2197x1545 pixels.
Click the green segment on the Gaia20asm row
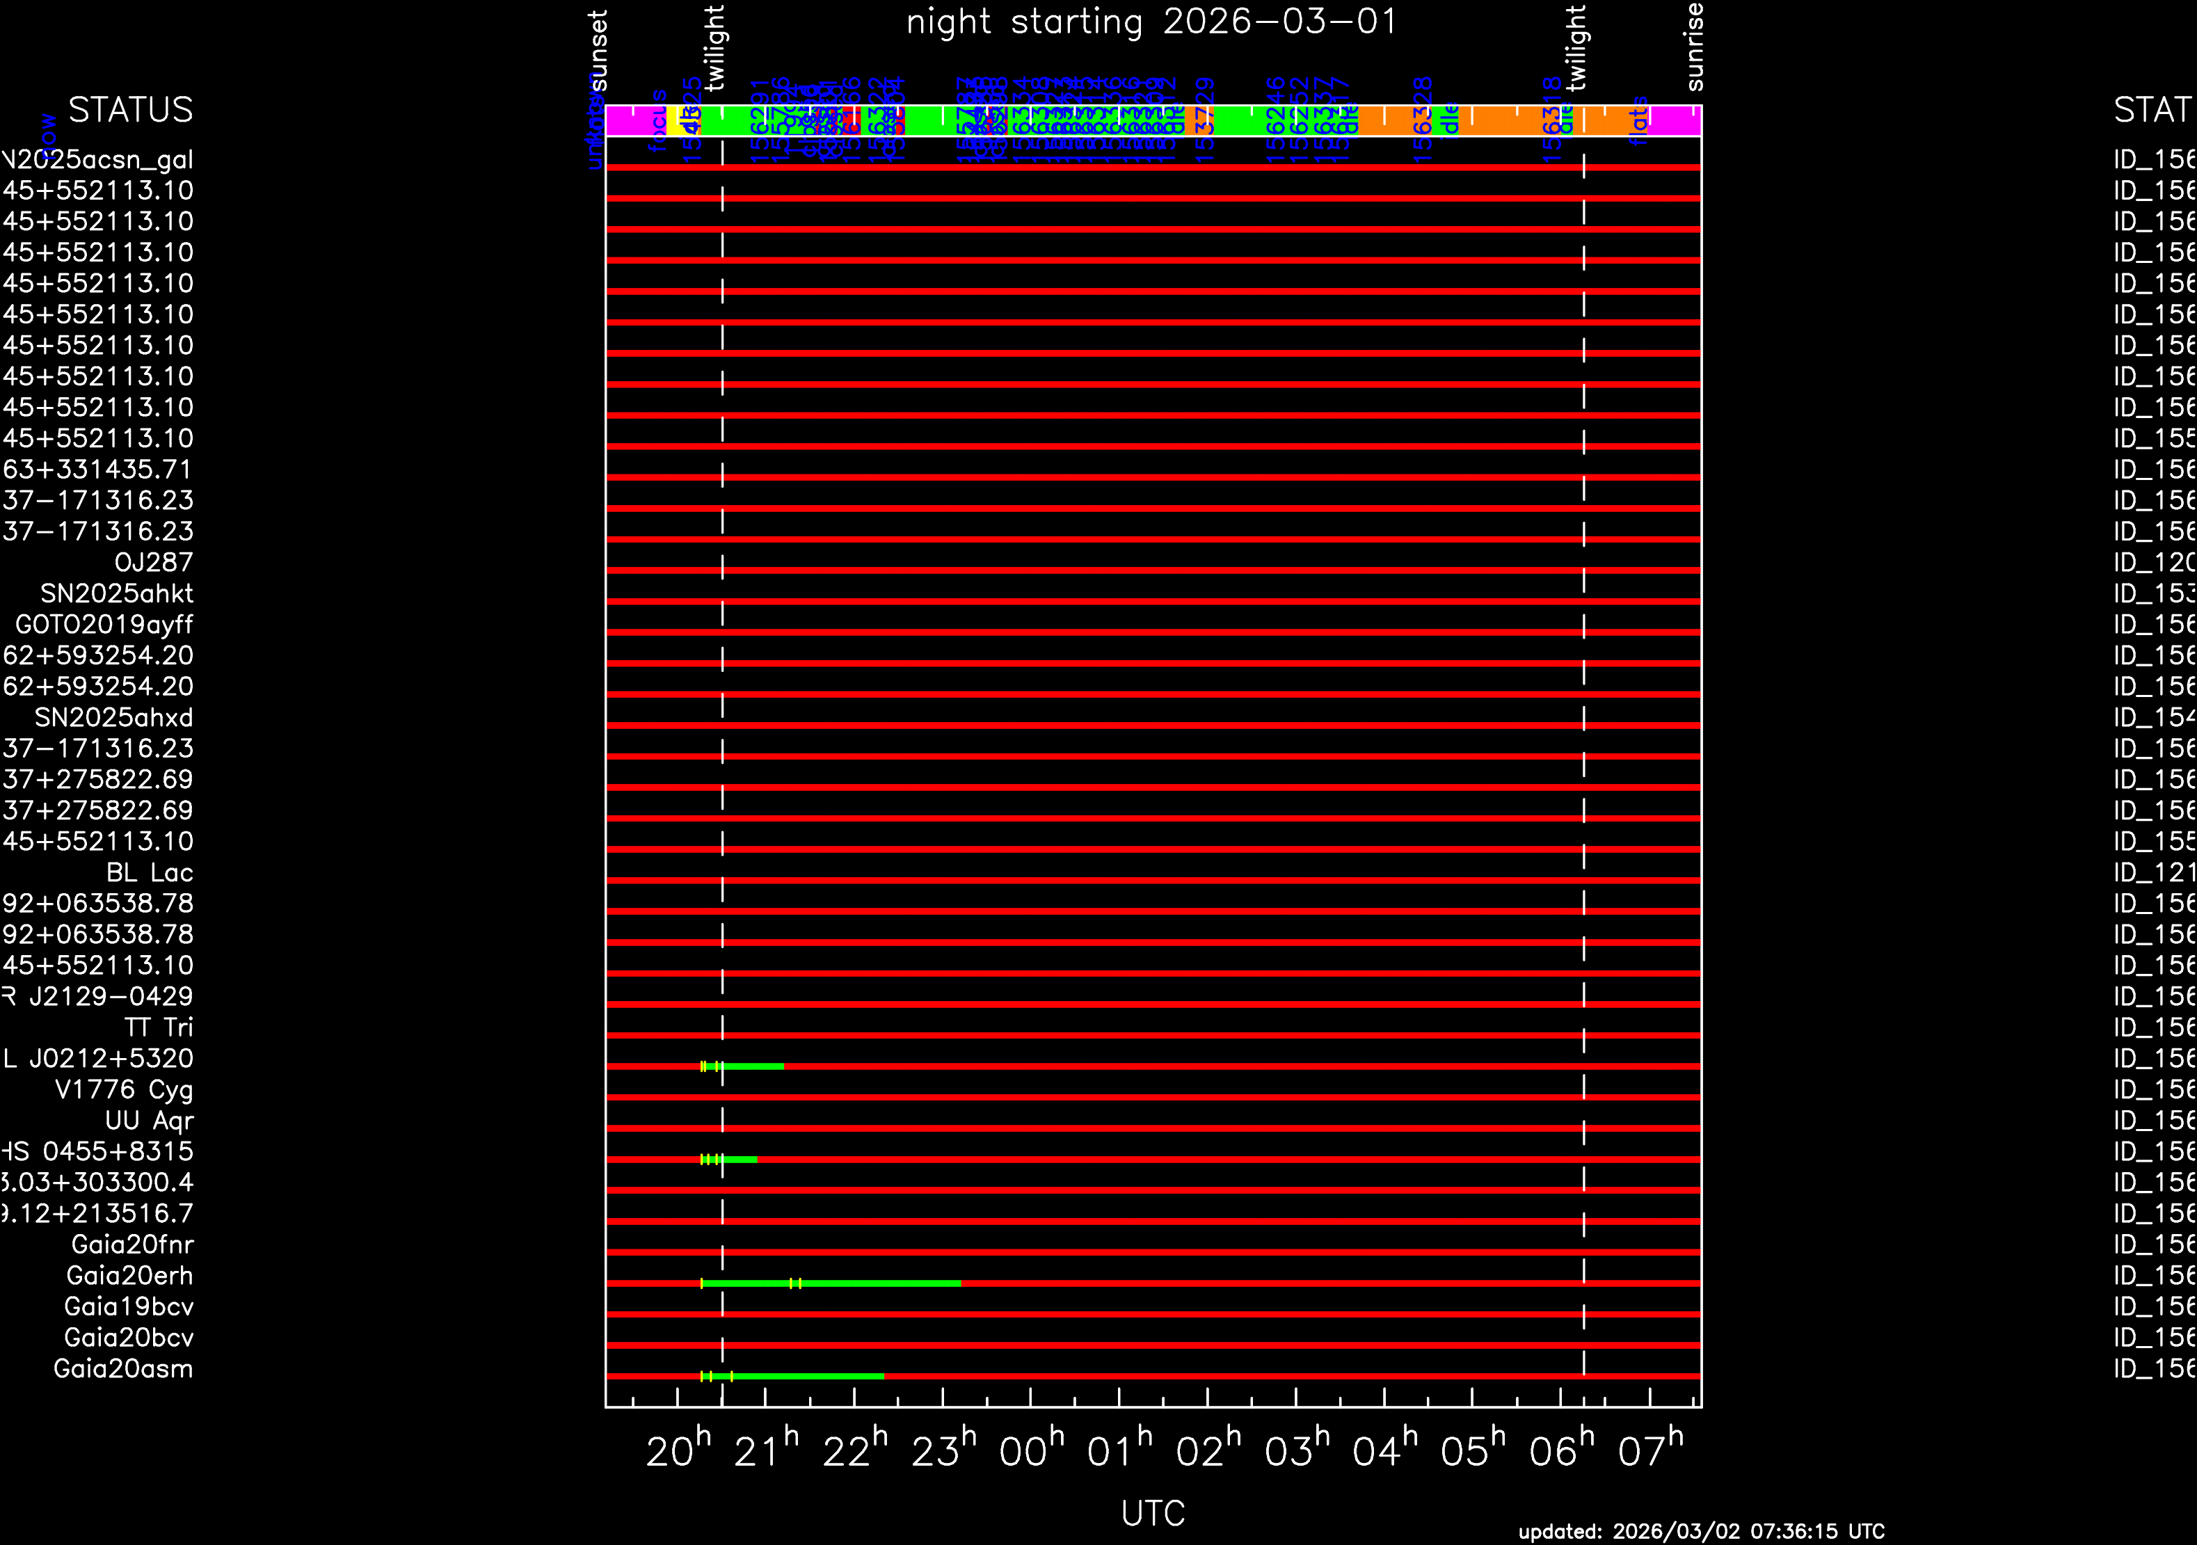[x=808, y=1376]
